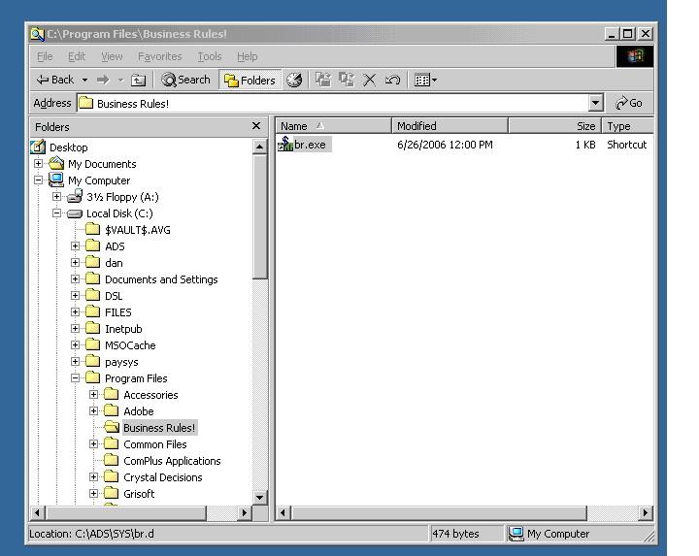Click the Up one level folder icon
The height and width of the screenshot is (556, 699).
coord(138,81)
